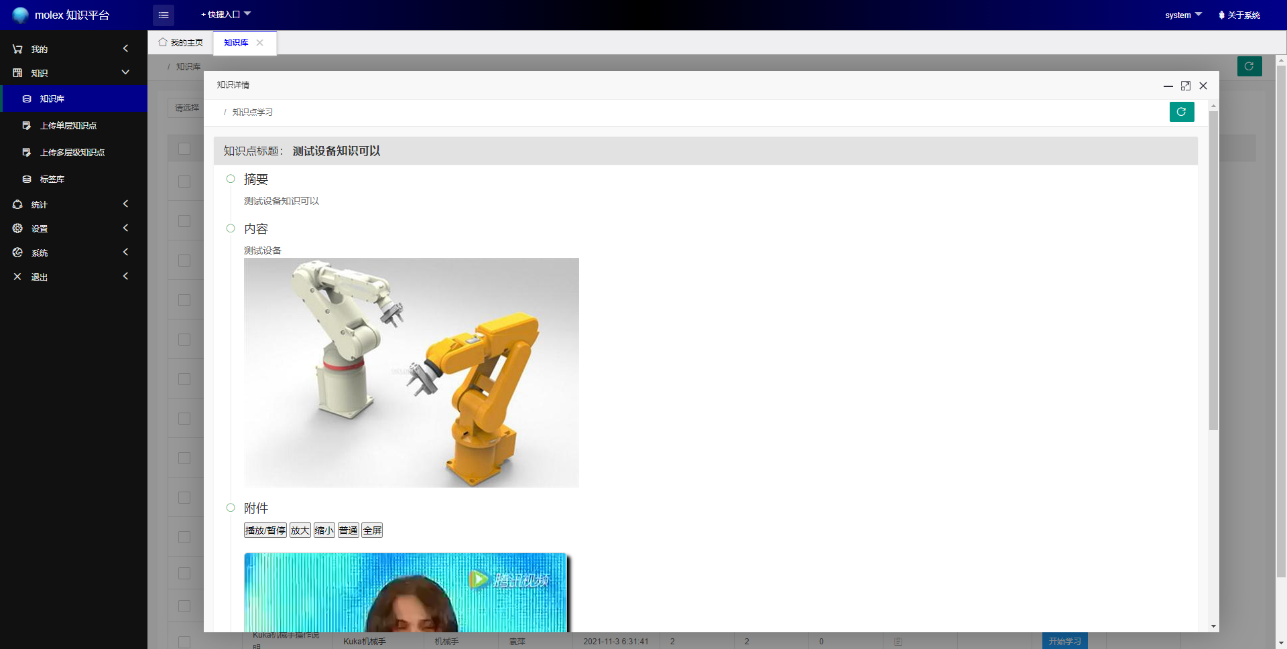Click the 知识 grid icon in sidebar
Viewport: 1287px width, 649px height.
click(x=17, y=73)
